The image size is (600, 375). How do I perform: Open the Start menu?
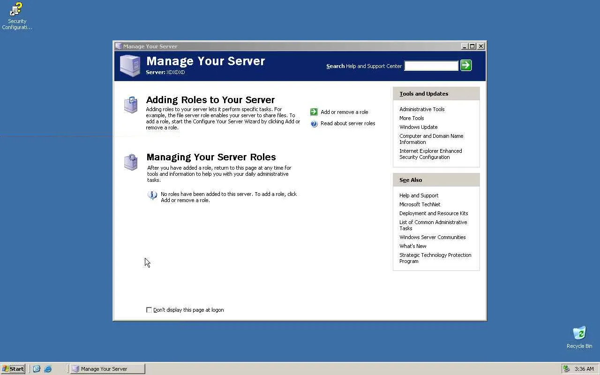pos(13,369)
